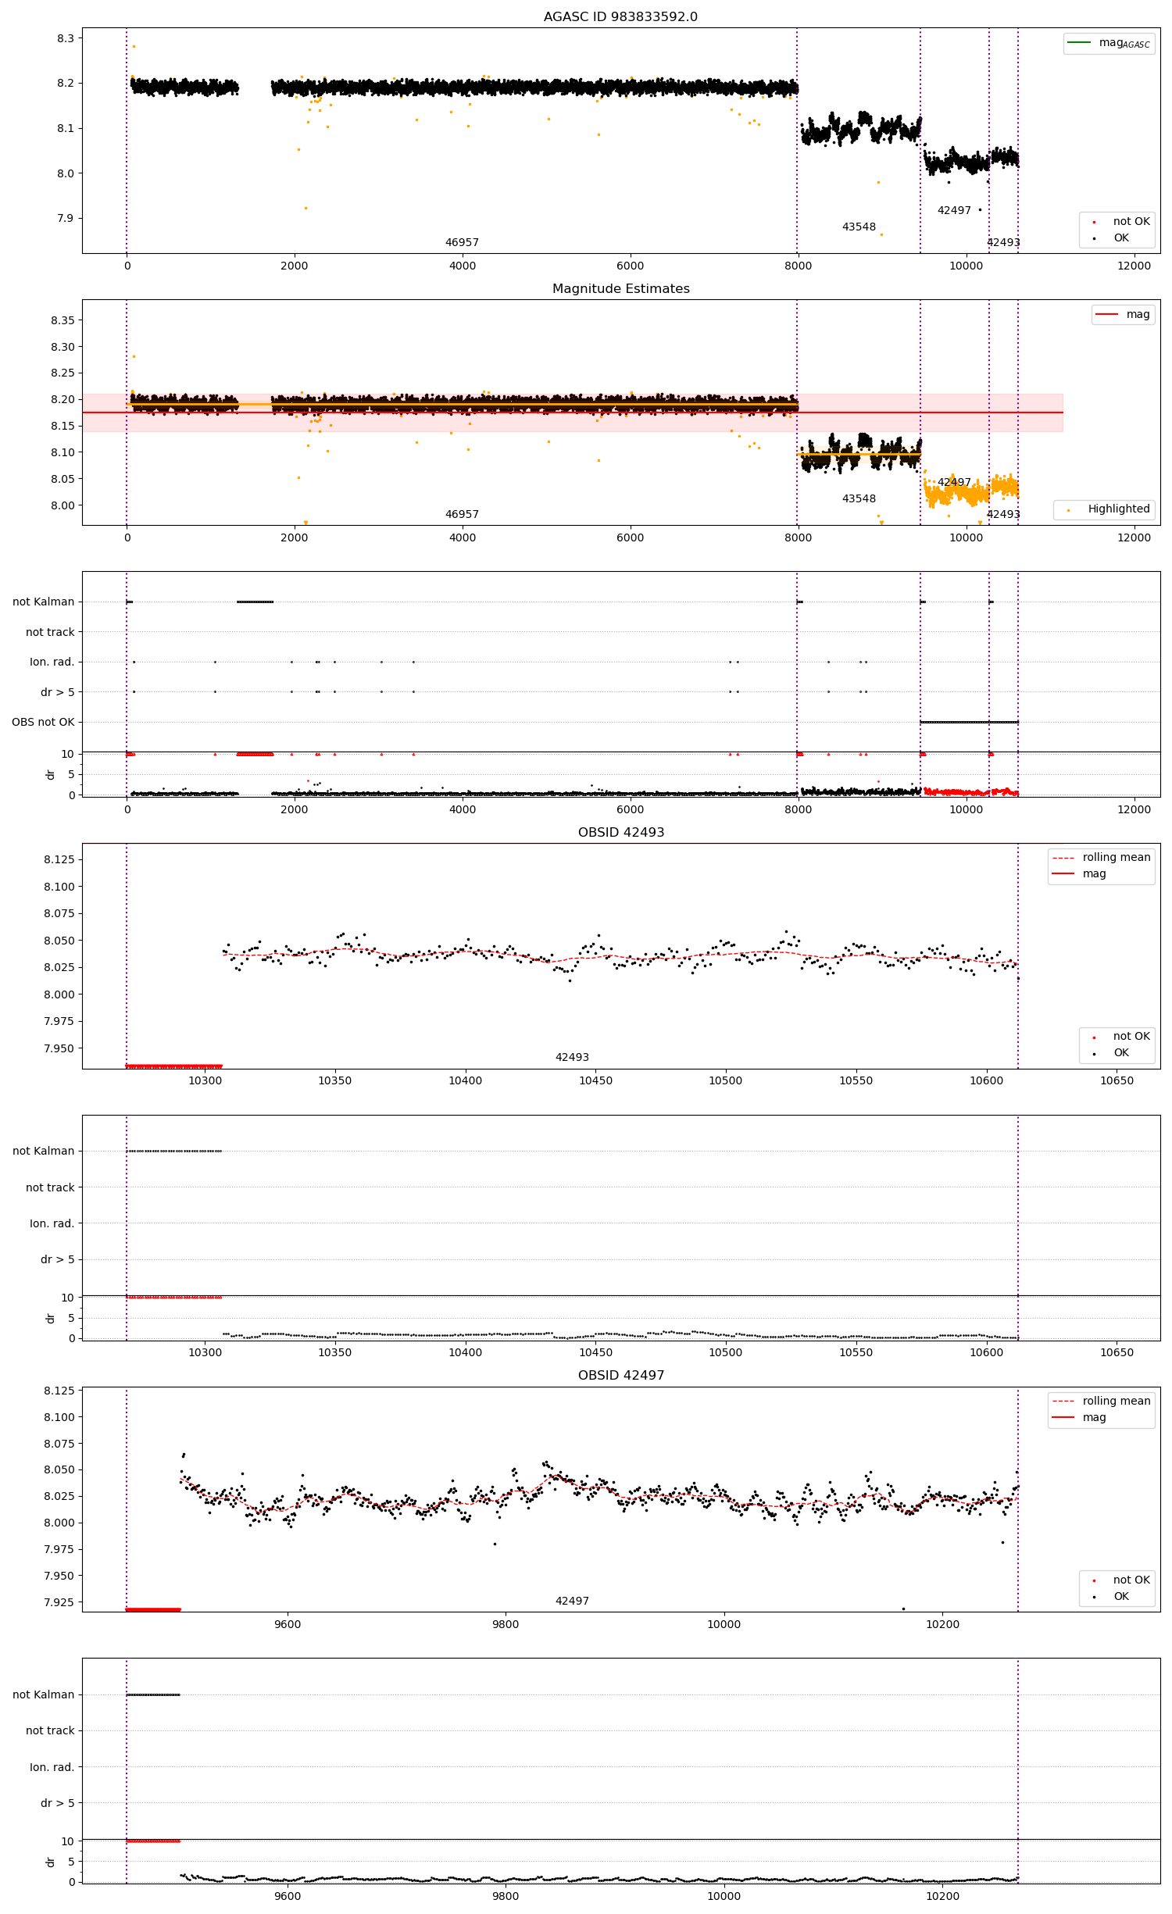Click 'dr > 5' label in OBSID 42493 flags panel
1172x1914 pixels.
click(58, 1259)
